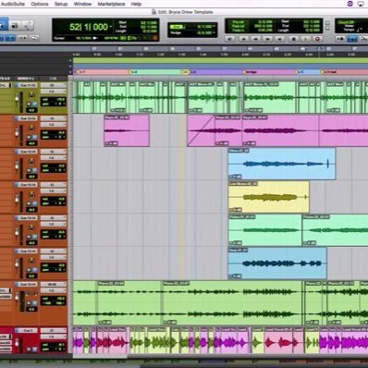Click the main counter 52|1|000 display
The height and width of the screenshot is (368, 368).
89,27
